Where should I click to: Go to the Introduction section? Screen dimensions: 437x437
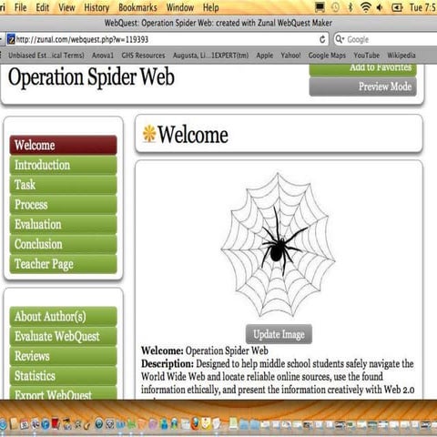tap(63, 165)
